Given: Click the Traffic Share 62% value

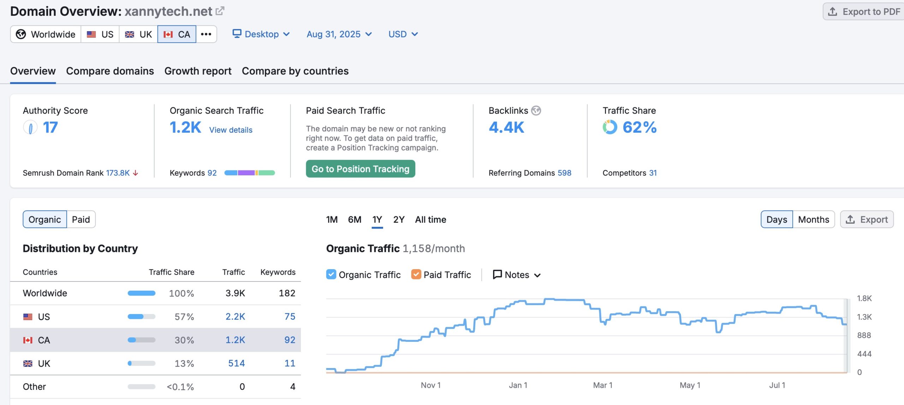Looking at the screenshot, I should click(640, 127).
